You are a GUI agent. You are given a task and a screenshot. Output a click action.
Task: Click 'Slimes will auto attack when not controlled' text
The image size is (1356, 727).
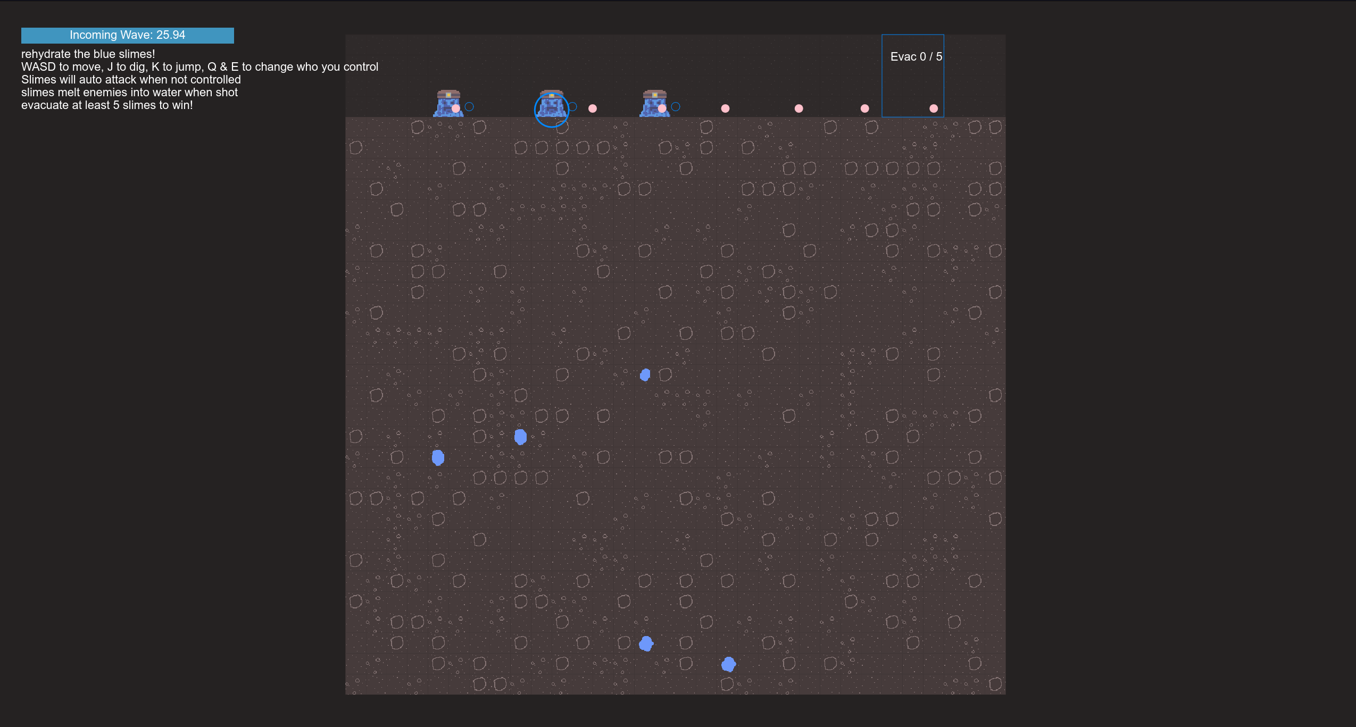click(131, 80)
